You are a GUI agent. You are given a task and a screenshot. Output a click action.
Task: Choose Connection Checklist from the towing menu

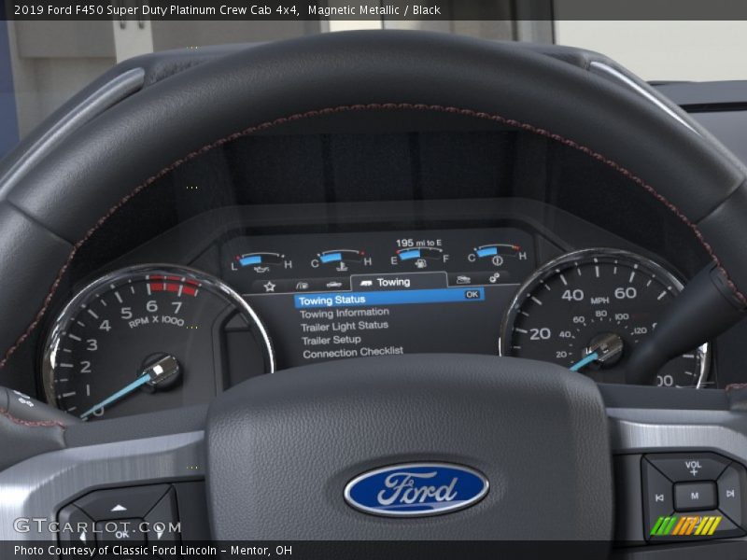point(351,352)
